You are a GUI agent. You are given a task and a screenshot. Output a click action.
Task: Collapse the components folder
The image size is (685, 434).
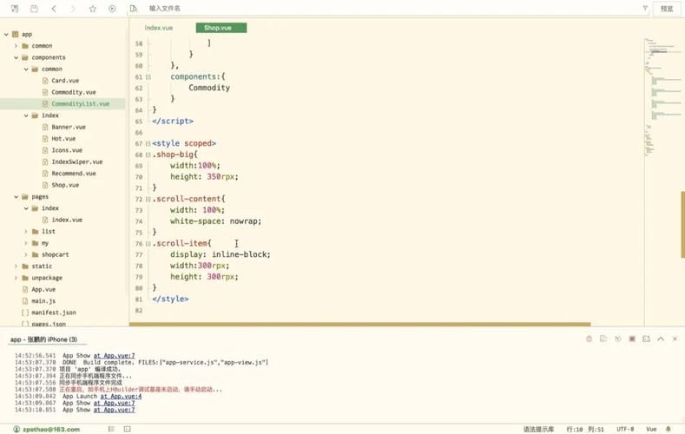click(16, 57)
